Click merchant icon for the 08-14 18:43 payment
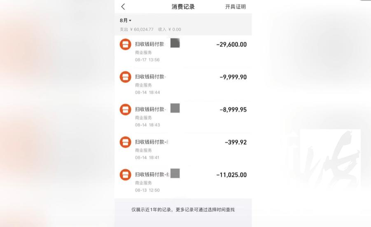 (x=125, y=110)
